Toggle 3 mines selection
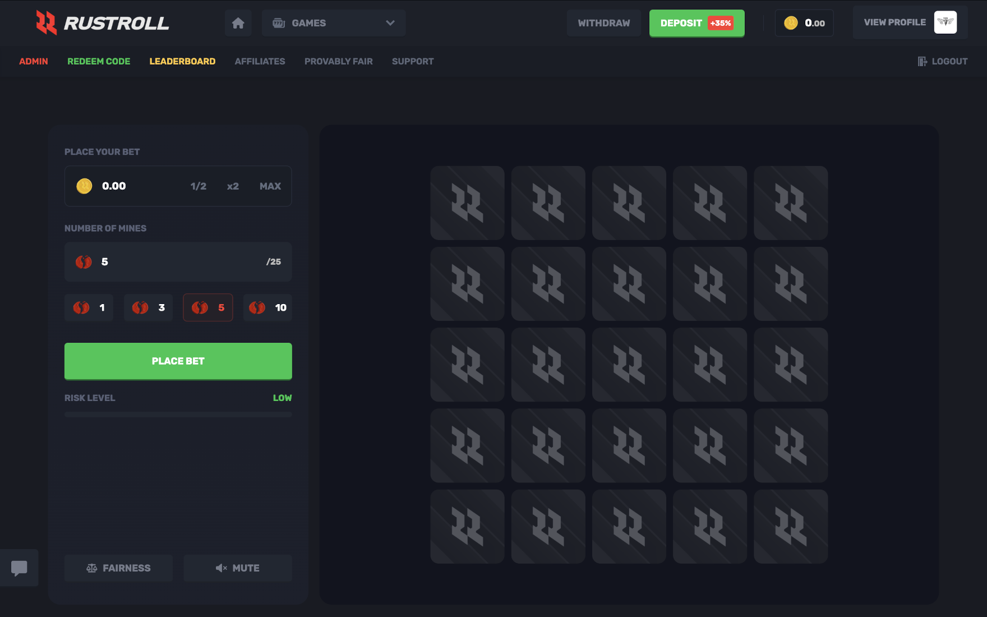The image size is (987, 617). click(148, 307)
